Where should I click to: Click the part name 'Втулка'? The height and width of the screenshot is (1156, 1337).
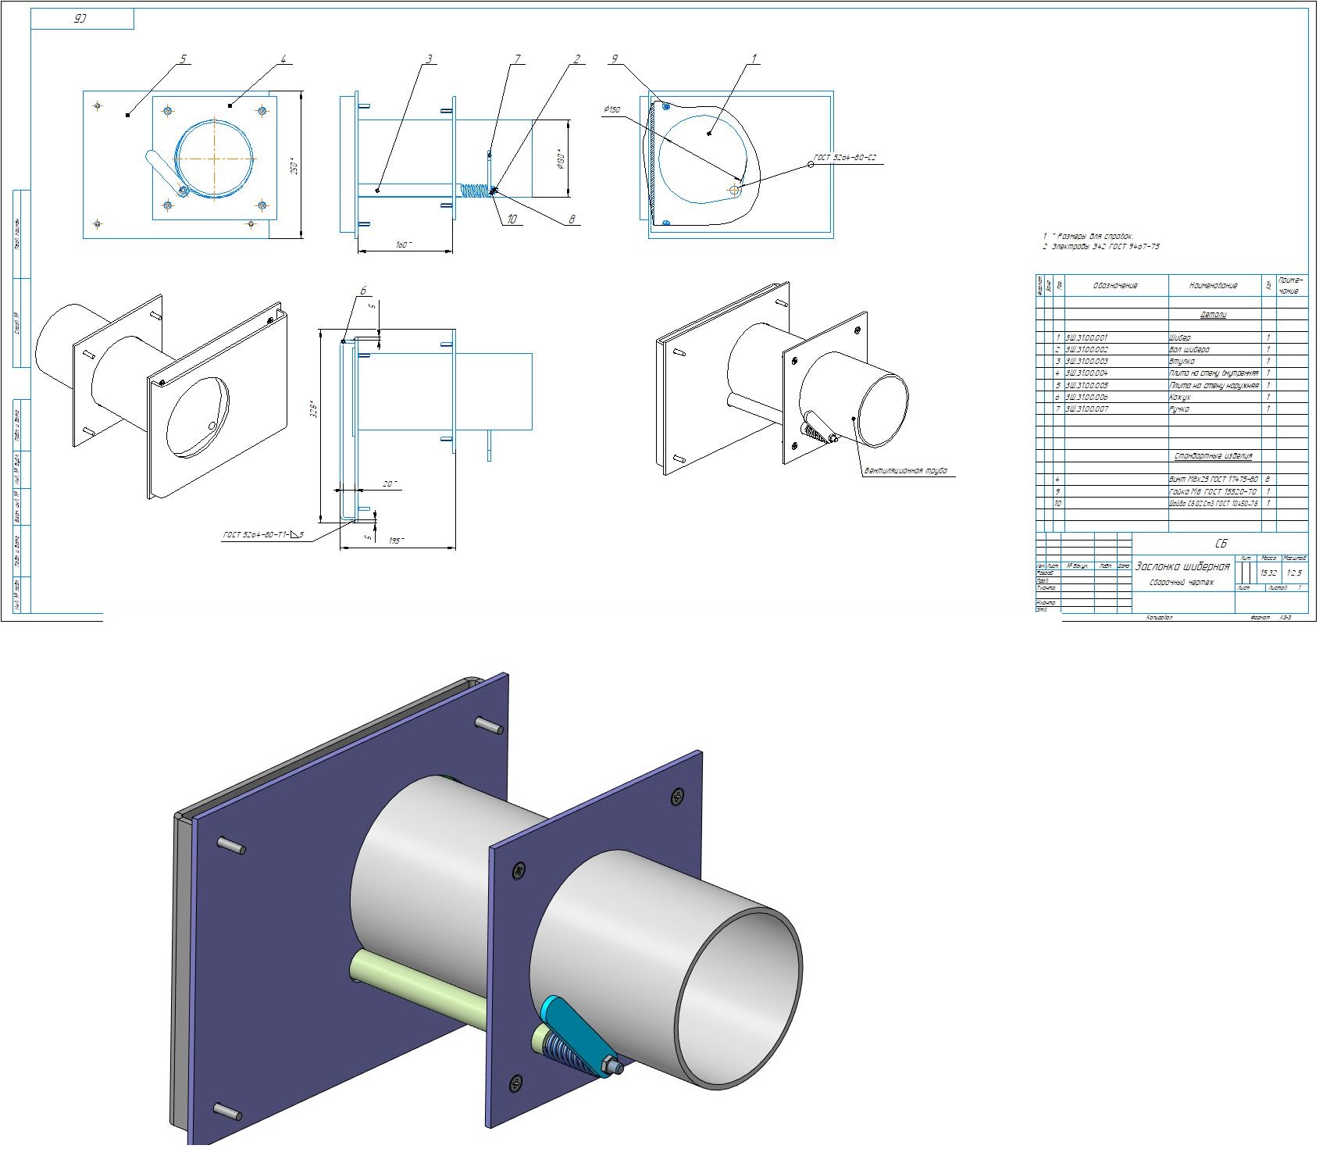1181,362
